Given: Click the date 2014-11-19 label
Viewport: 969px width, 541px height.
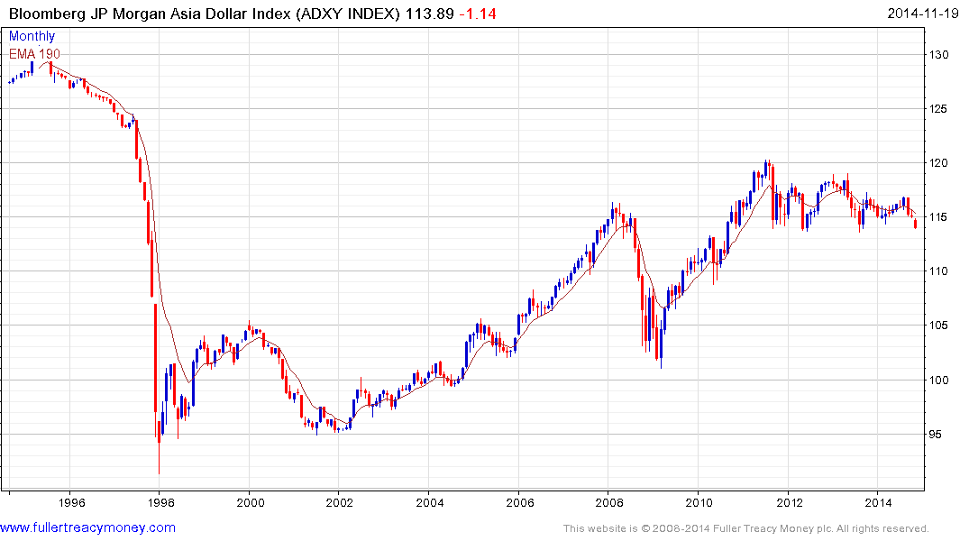Looking at the screenshot, I should click(923, 13).
